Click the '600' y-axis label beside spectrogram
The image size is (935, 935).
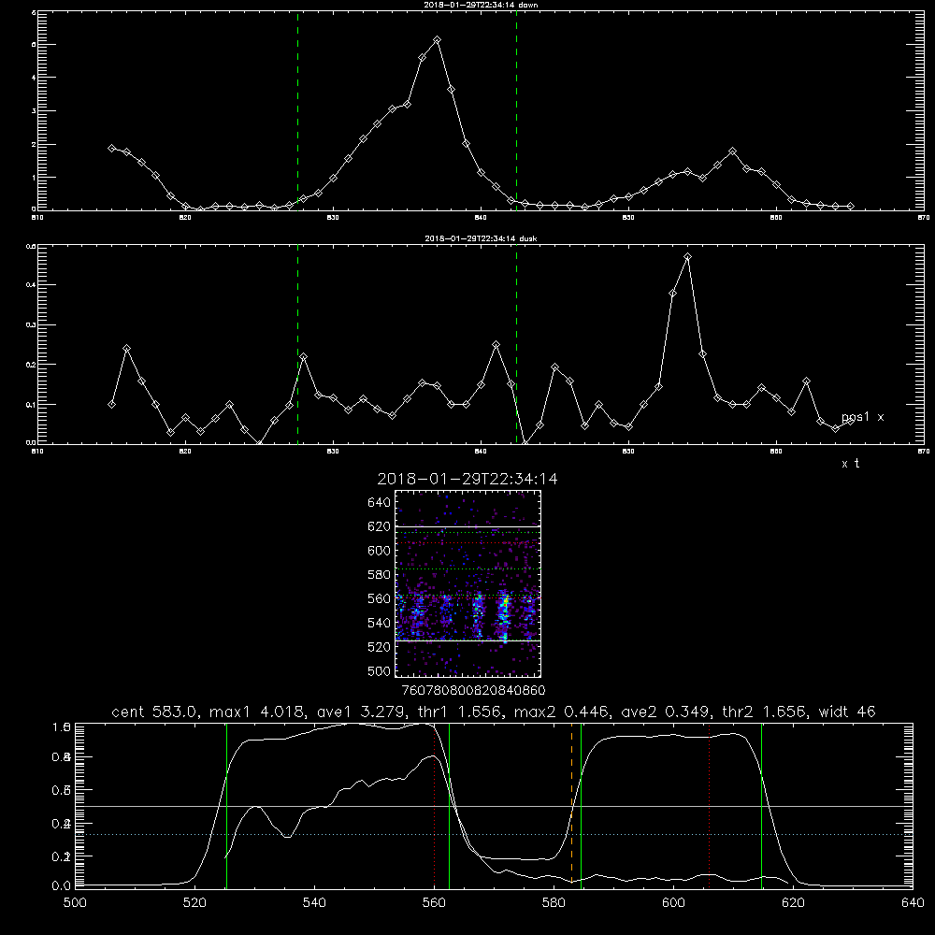[x=380, y=551]
